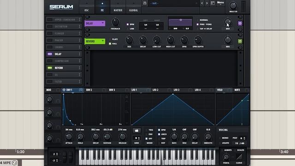
Task: Select NORMAL delay mode
Action: pyautogui.click(x=198, y=20)
